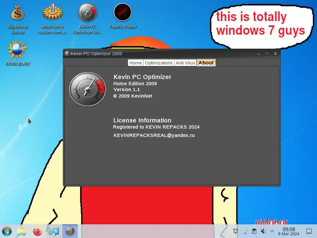Click the KEVINREPACKSREAL@yandex.ru email text
The image size is (317, 238).
point(154,135)
